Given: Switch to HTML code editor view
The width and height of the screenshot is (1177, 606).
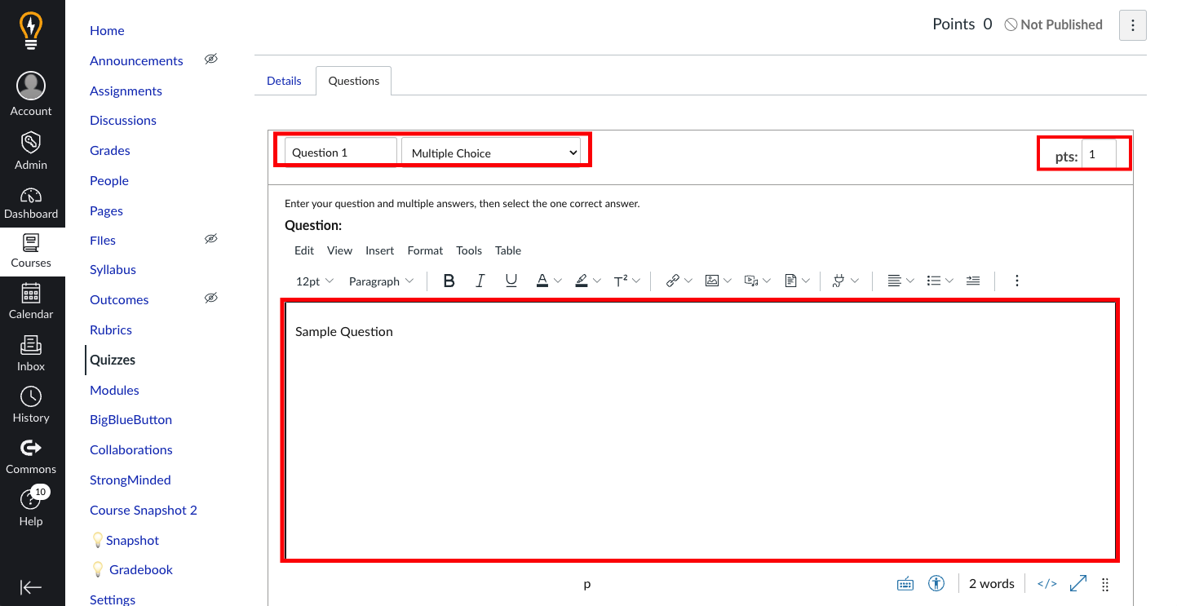Looking at the screenshot, I should click(x=1046, y=583).
